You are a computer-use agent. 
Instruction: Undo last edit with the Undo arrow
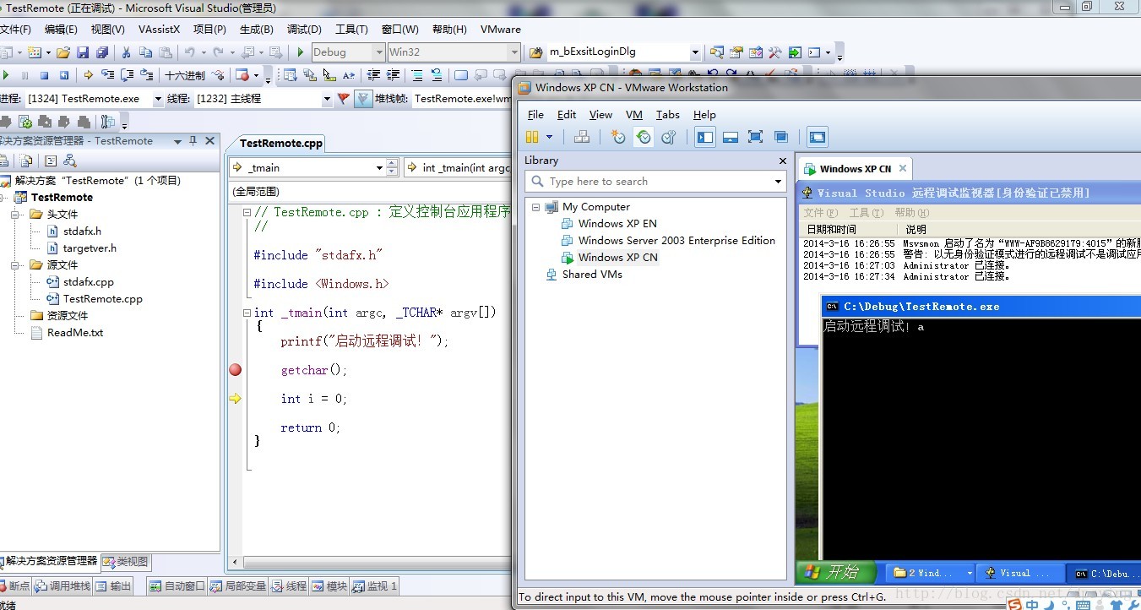[x=189, y=52]
